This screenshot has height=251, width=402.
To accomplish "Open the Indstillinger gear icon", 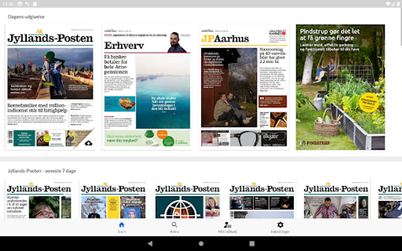I will point(280,225).
